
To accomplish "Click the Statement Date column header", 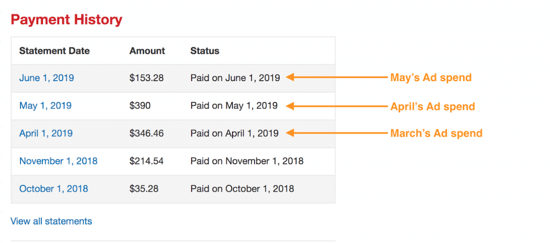I will tap(54, 51).
